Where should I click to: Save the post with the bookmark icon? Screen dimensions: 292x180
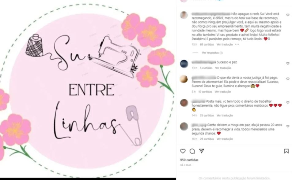(286, 151)
